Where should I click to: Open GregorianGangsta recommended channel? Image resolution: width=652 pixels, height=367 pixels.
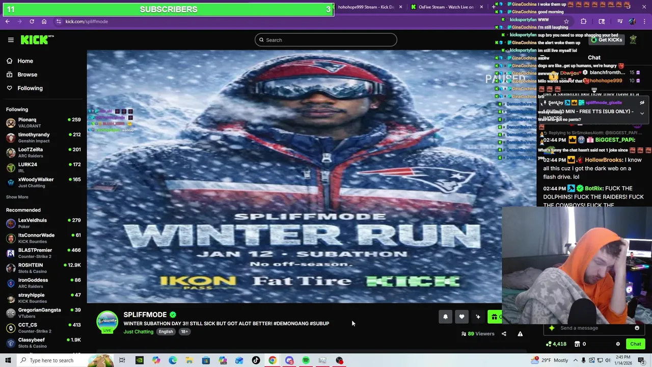[43, 312]
